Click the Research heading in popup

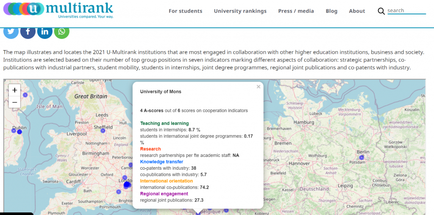pos(150,149)
